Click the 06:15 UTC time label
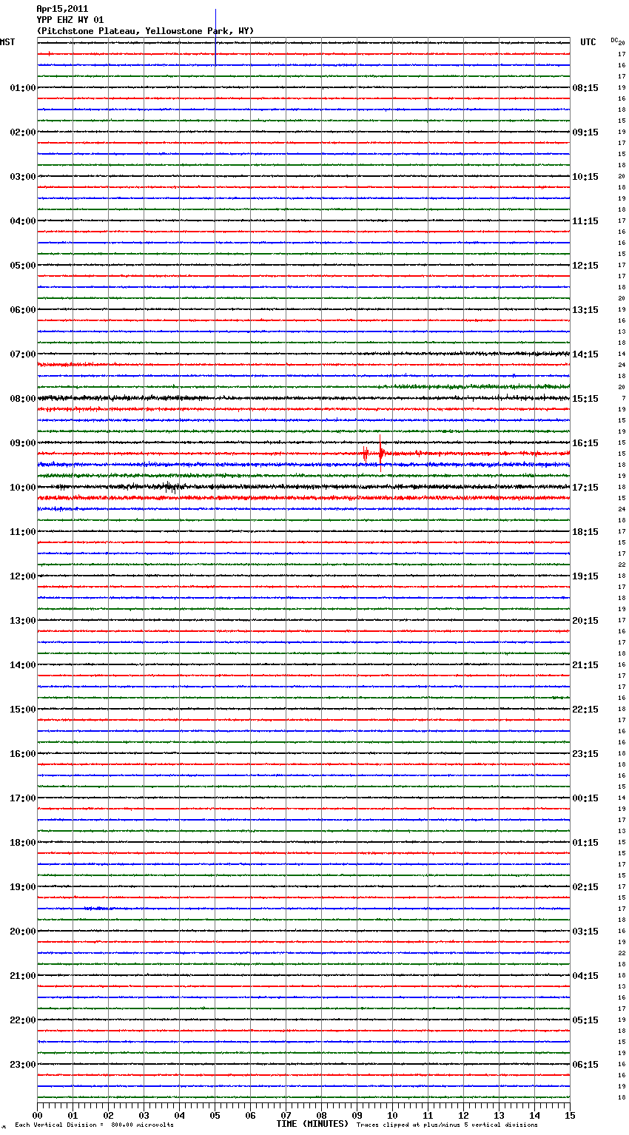 click(585, 1065)
